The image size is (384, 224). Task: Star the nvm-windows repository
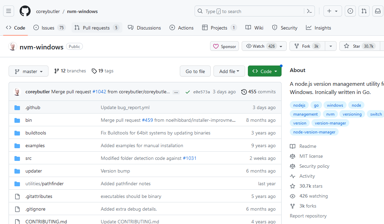(360, 46)
